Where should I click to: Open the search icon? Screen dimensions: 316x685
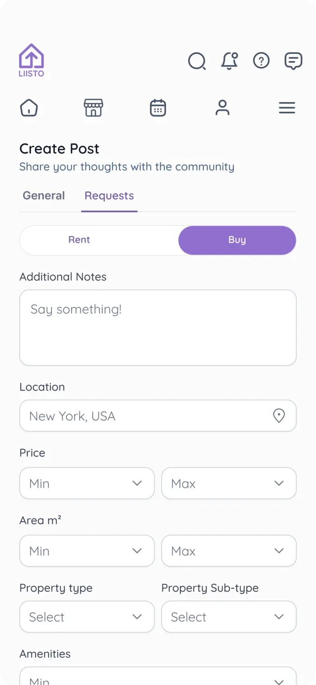click(197, 61)
